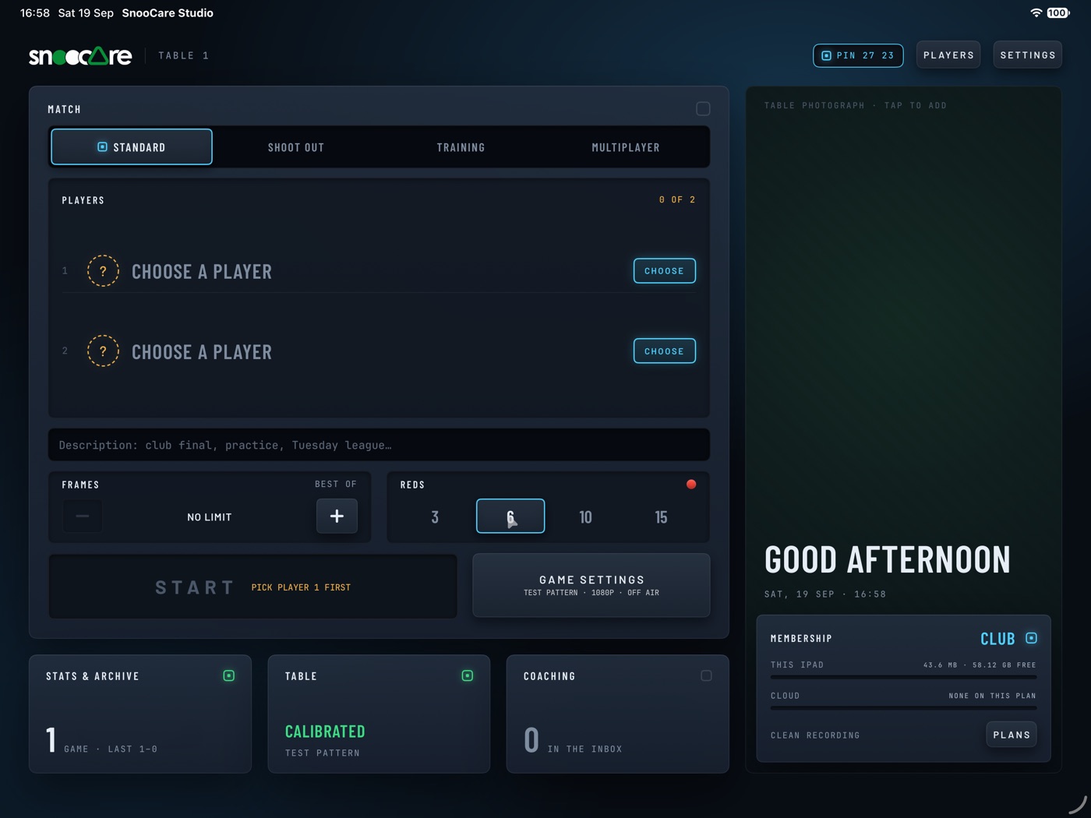This screenshot has width=1091, height=818.
Task: Click the Club membership badge icon
Action: [x=1032, y=638]
